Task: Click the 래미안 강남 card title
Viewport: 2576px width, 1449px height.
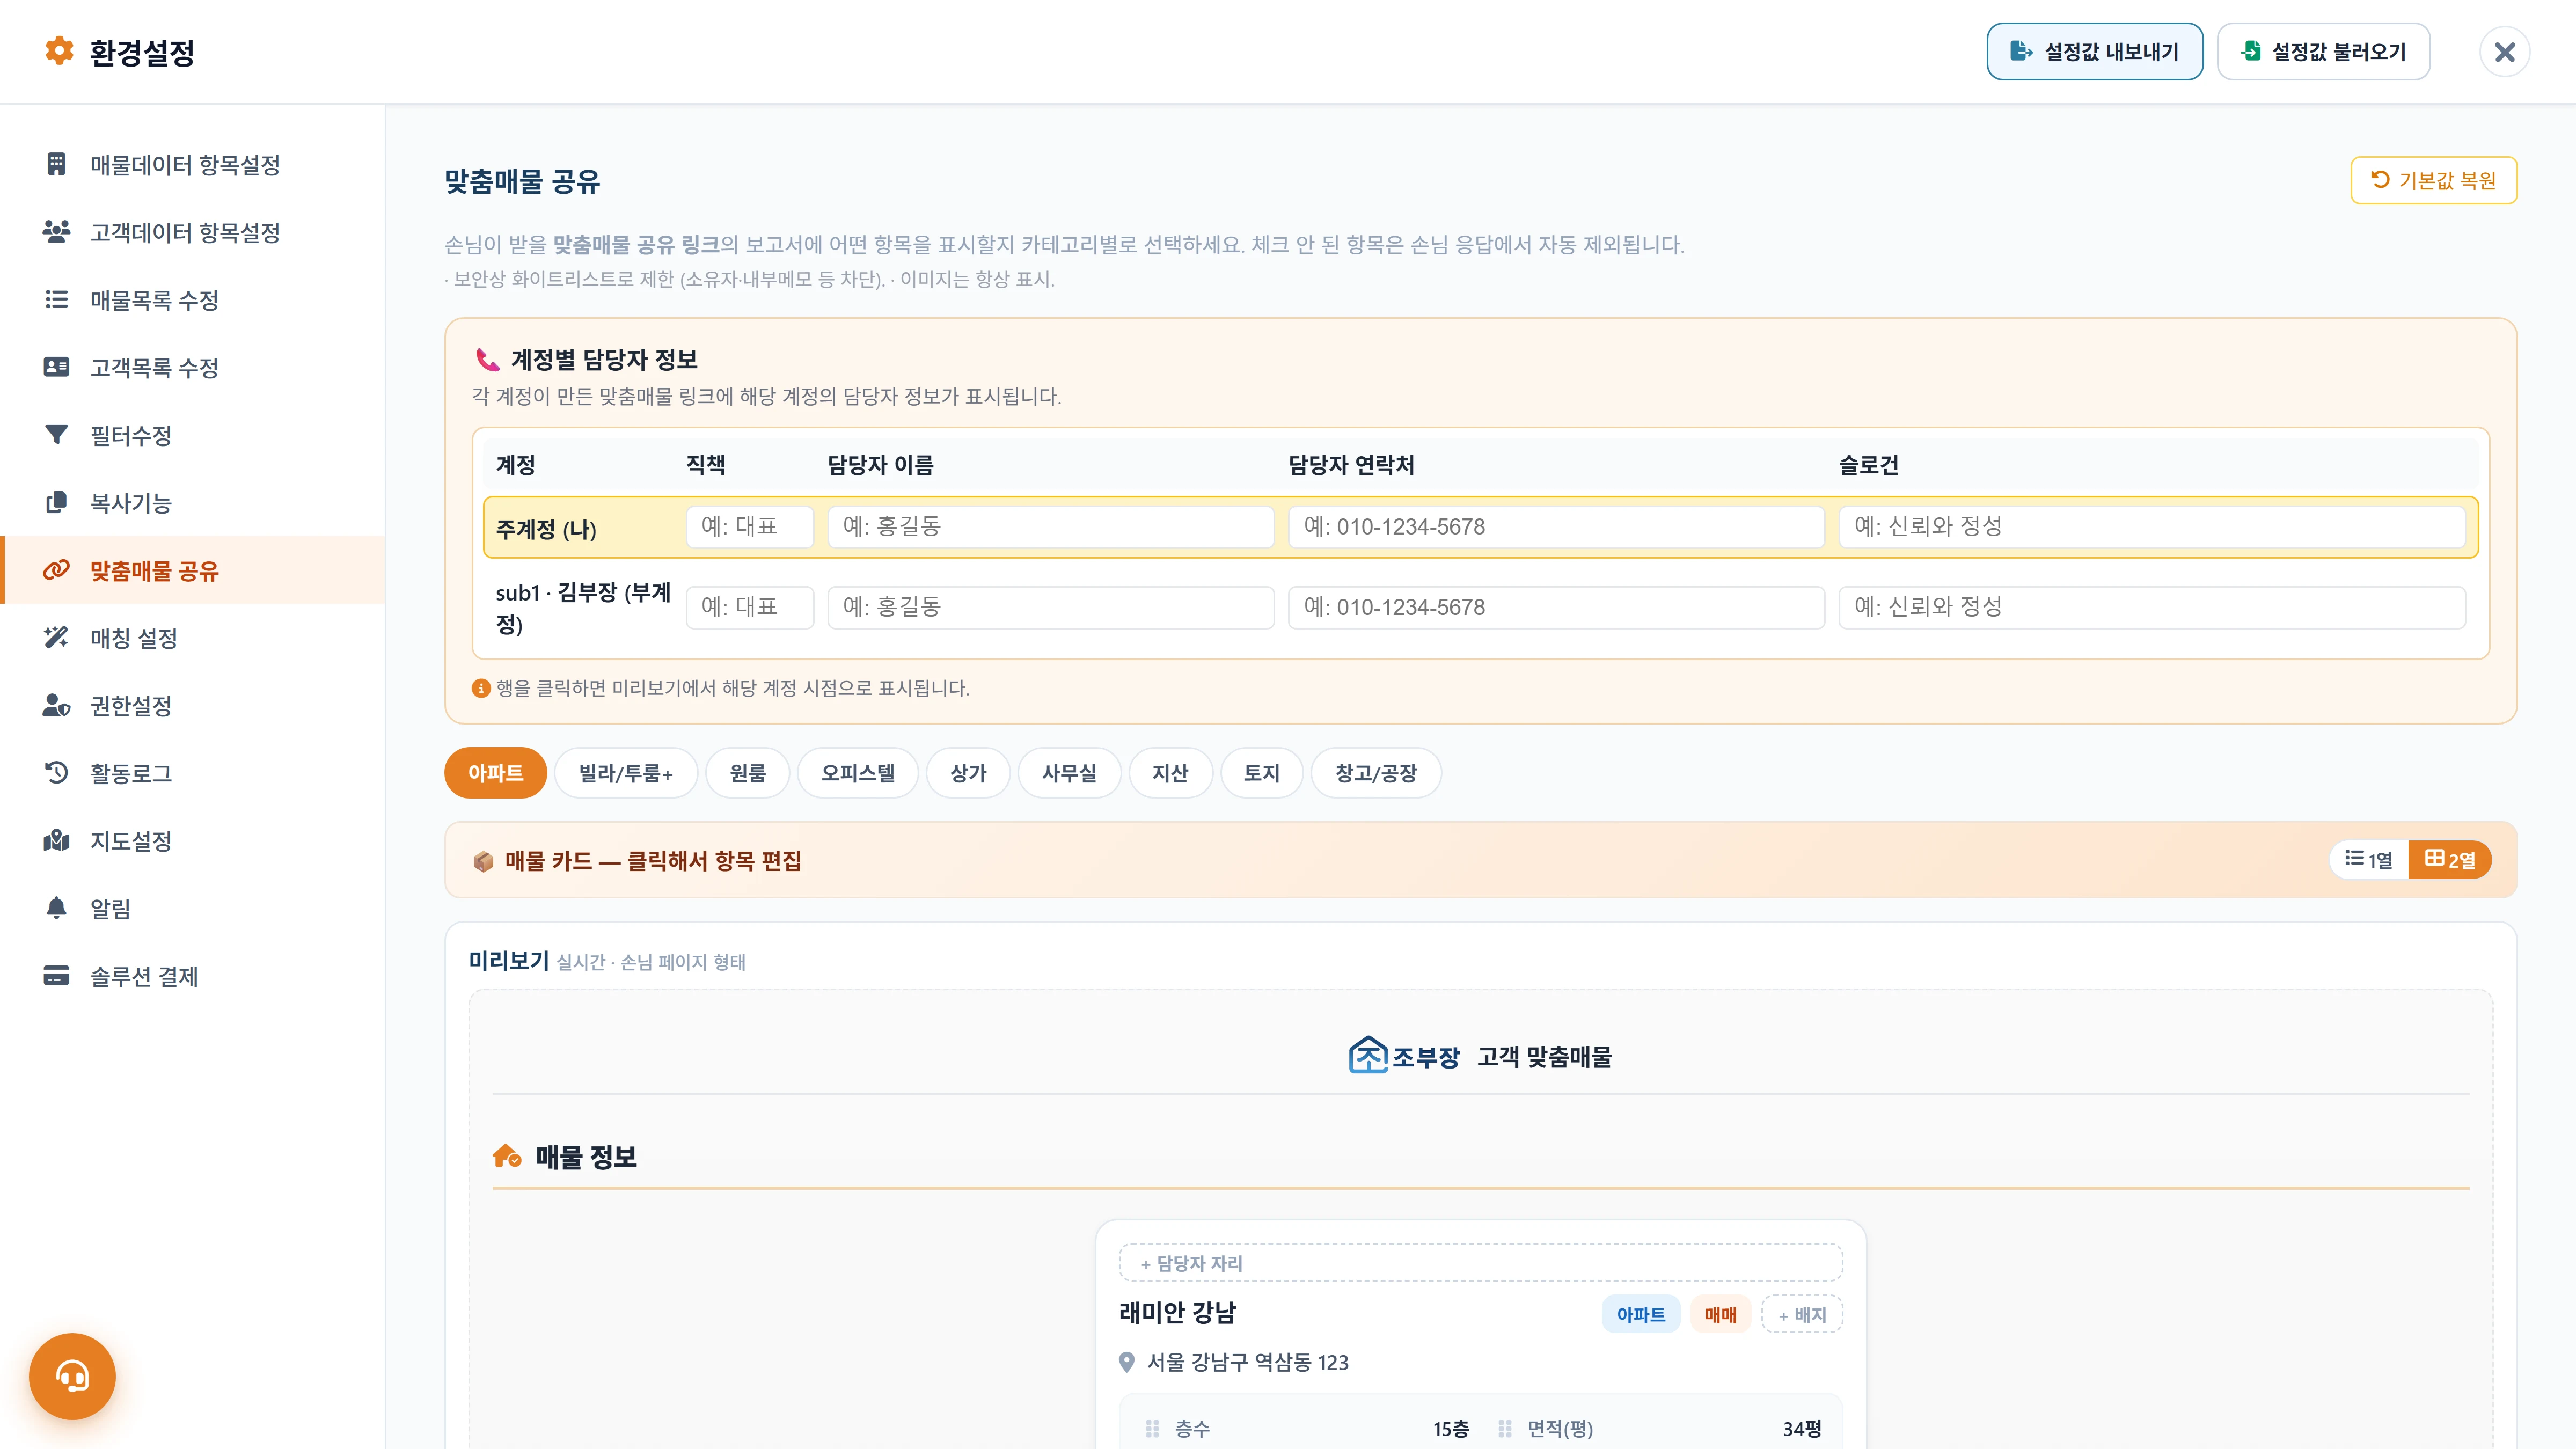Action: 1178,1313
